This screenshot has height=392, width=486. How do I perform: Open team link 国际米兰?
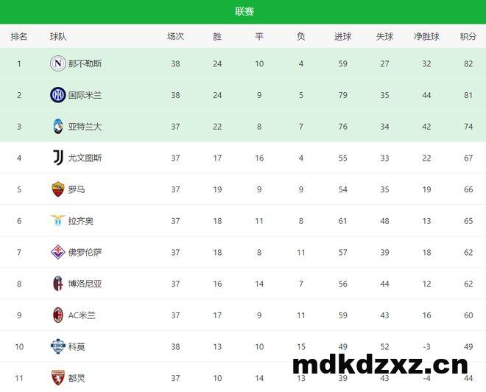85,95
